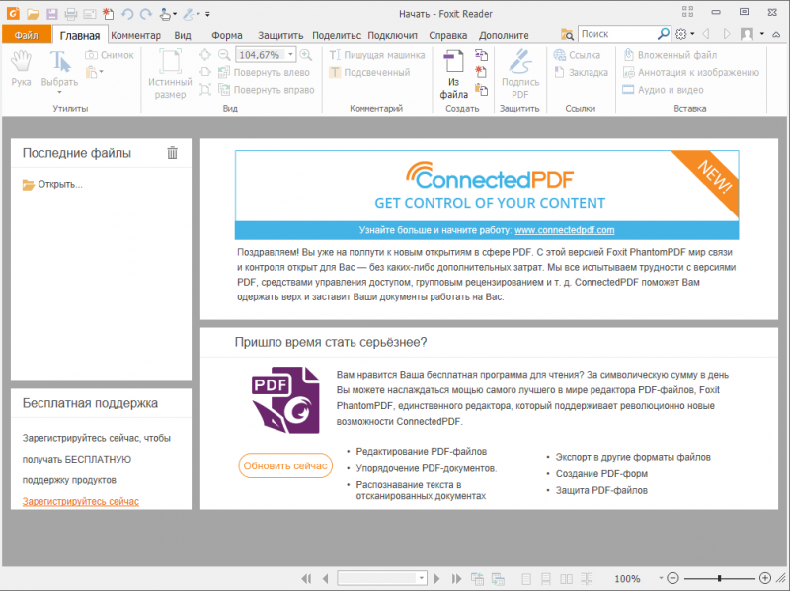Expand the 104,67% zoom dropdown
The width and height of the screenshot is (790, 591).
290,54
